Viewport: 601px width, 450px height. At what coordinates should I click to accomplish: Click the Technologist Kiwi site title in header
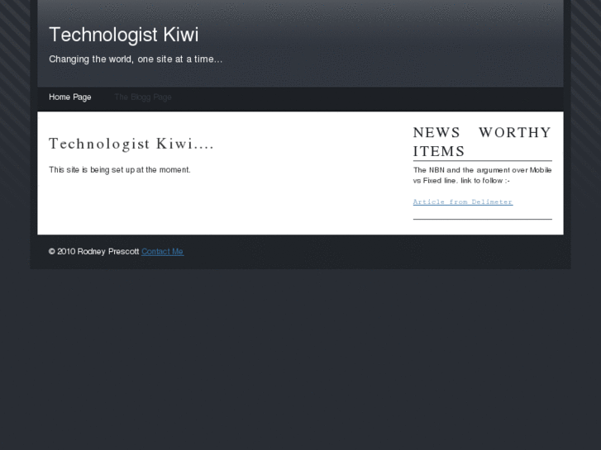(123, 35)
